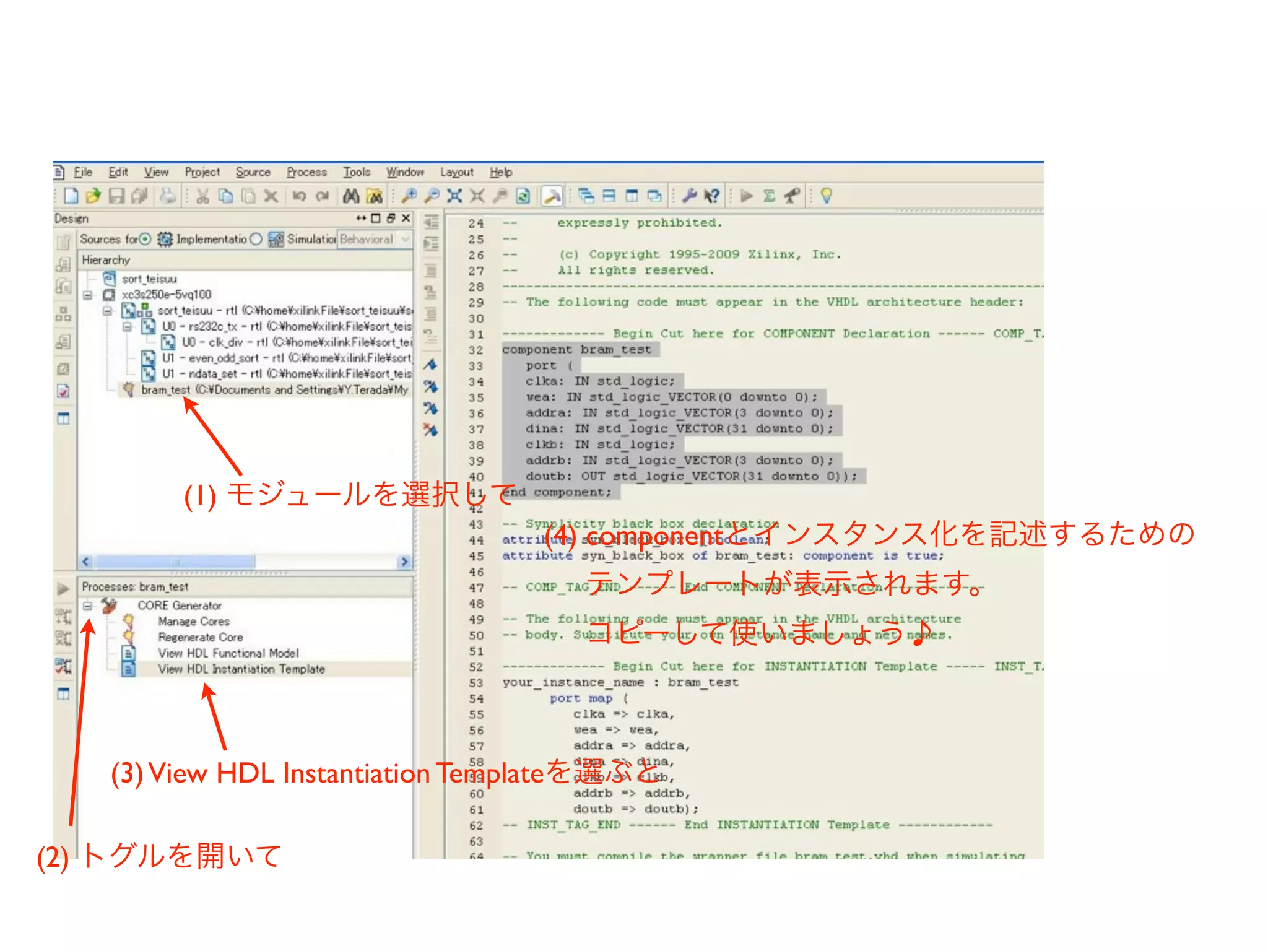Click the hierarchy scroll right arrow
This screenshot has height=951, width=1268.
(404, 562)
